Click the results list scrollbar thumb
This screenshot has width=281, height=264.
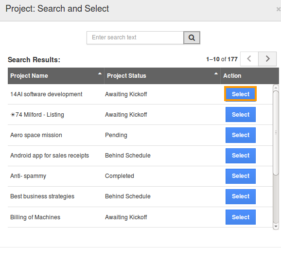click(x=276, y=133)
